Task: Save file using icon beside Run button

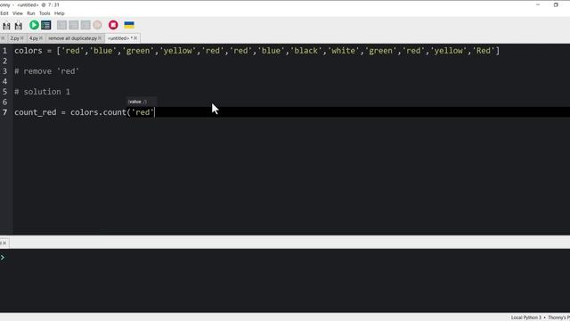Action: (18, 25)
